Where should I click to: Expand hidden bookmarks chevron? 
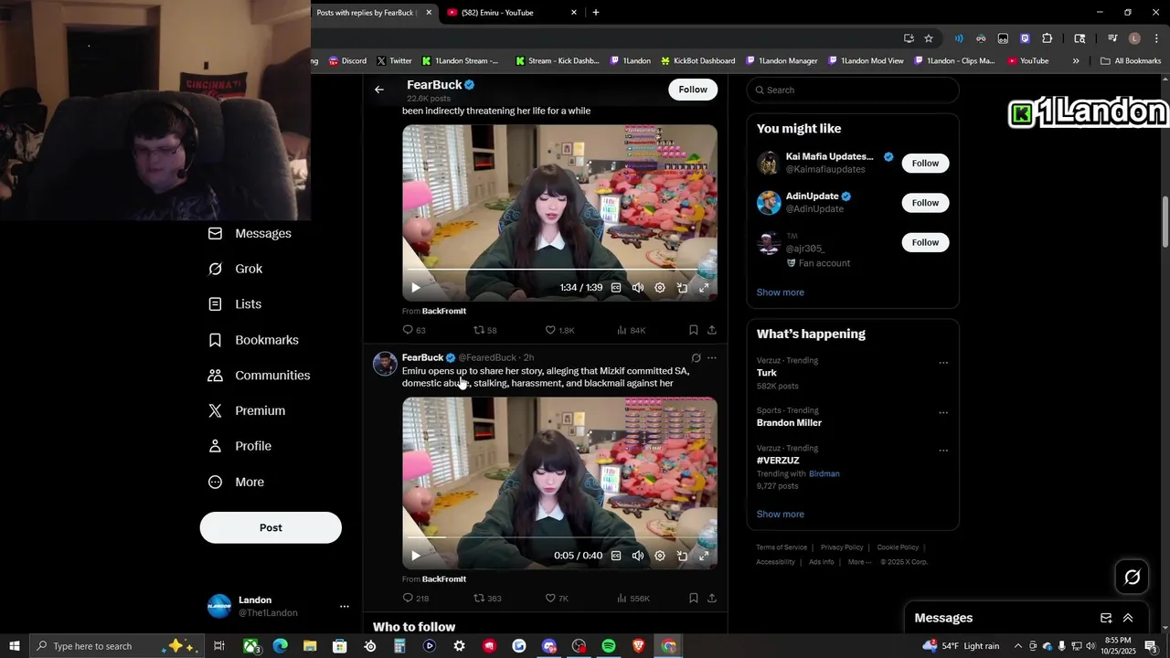coord(1076,61)
